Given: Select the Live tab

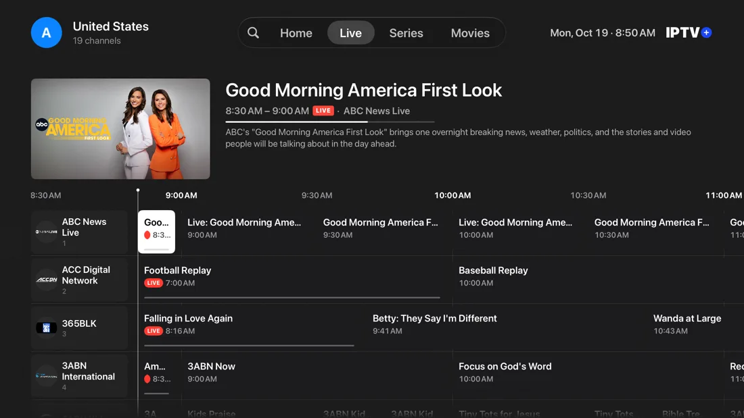Looking at the screenshot, I should [350, 32].
